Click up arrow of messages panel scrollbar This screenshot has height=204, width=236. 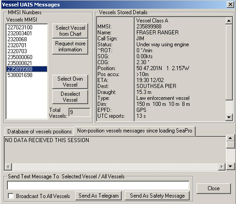click(x=230, y=138)
